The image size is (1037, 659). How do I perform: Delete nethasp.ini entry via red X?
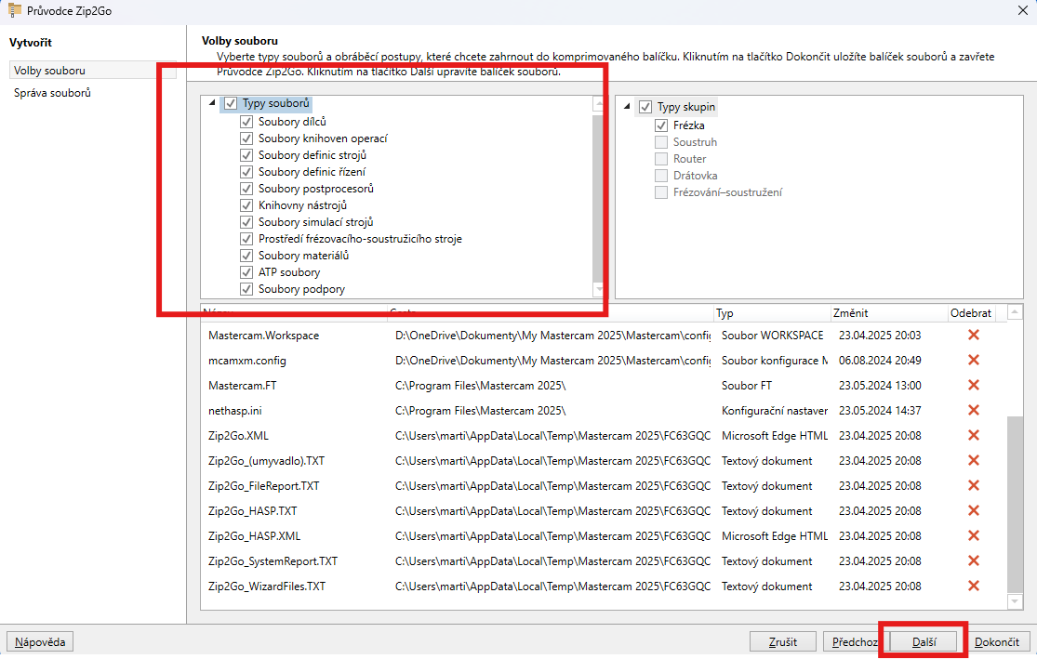click(x=974, y=410)
